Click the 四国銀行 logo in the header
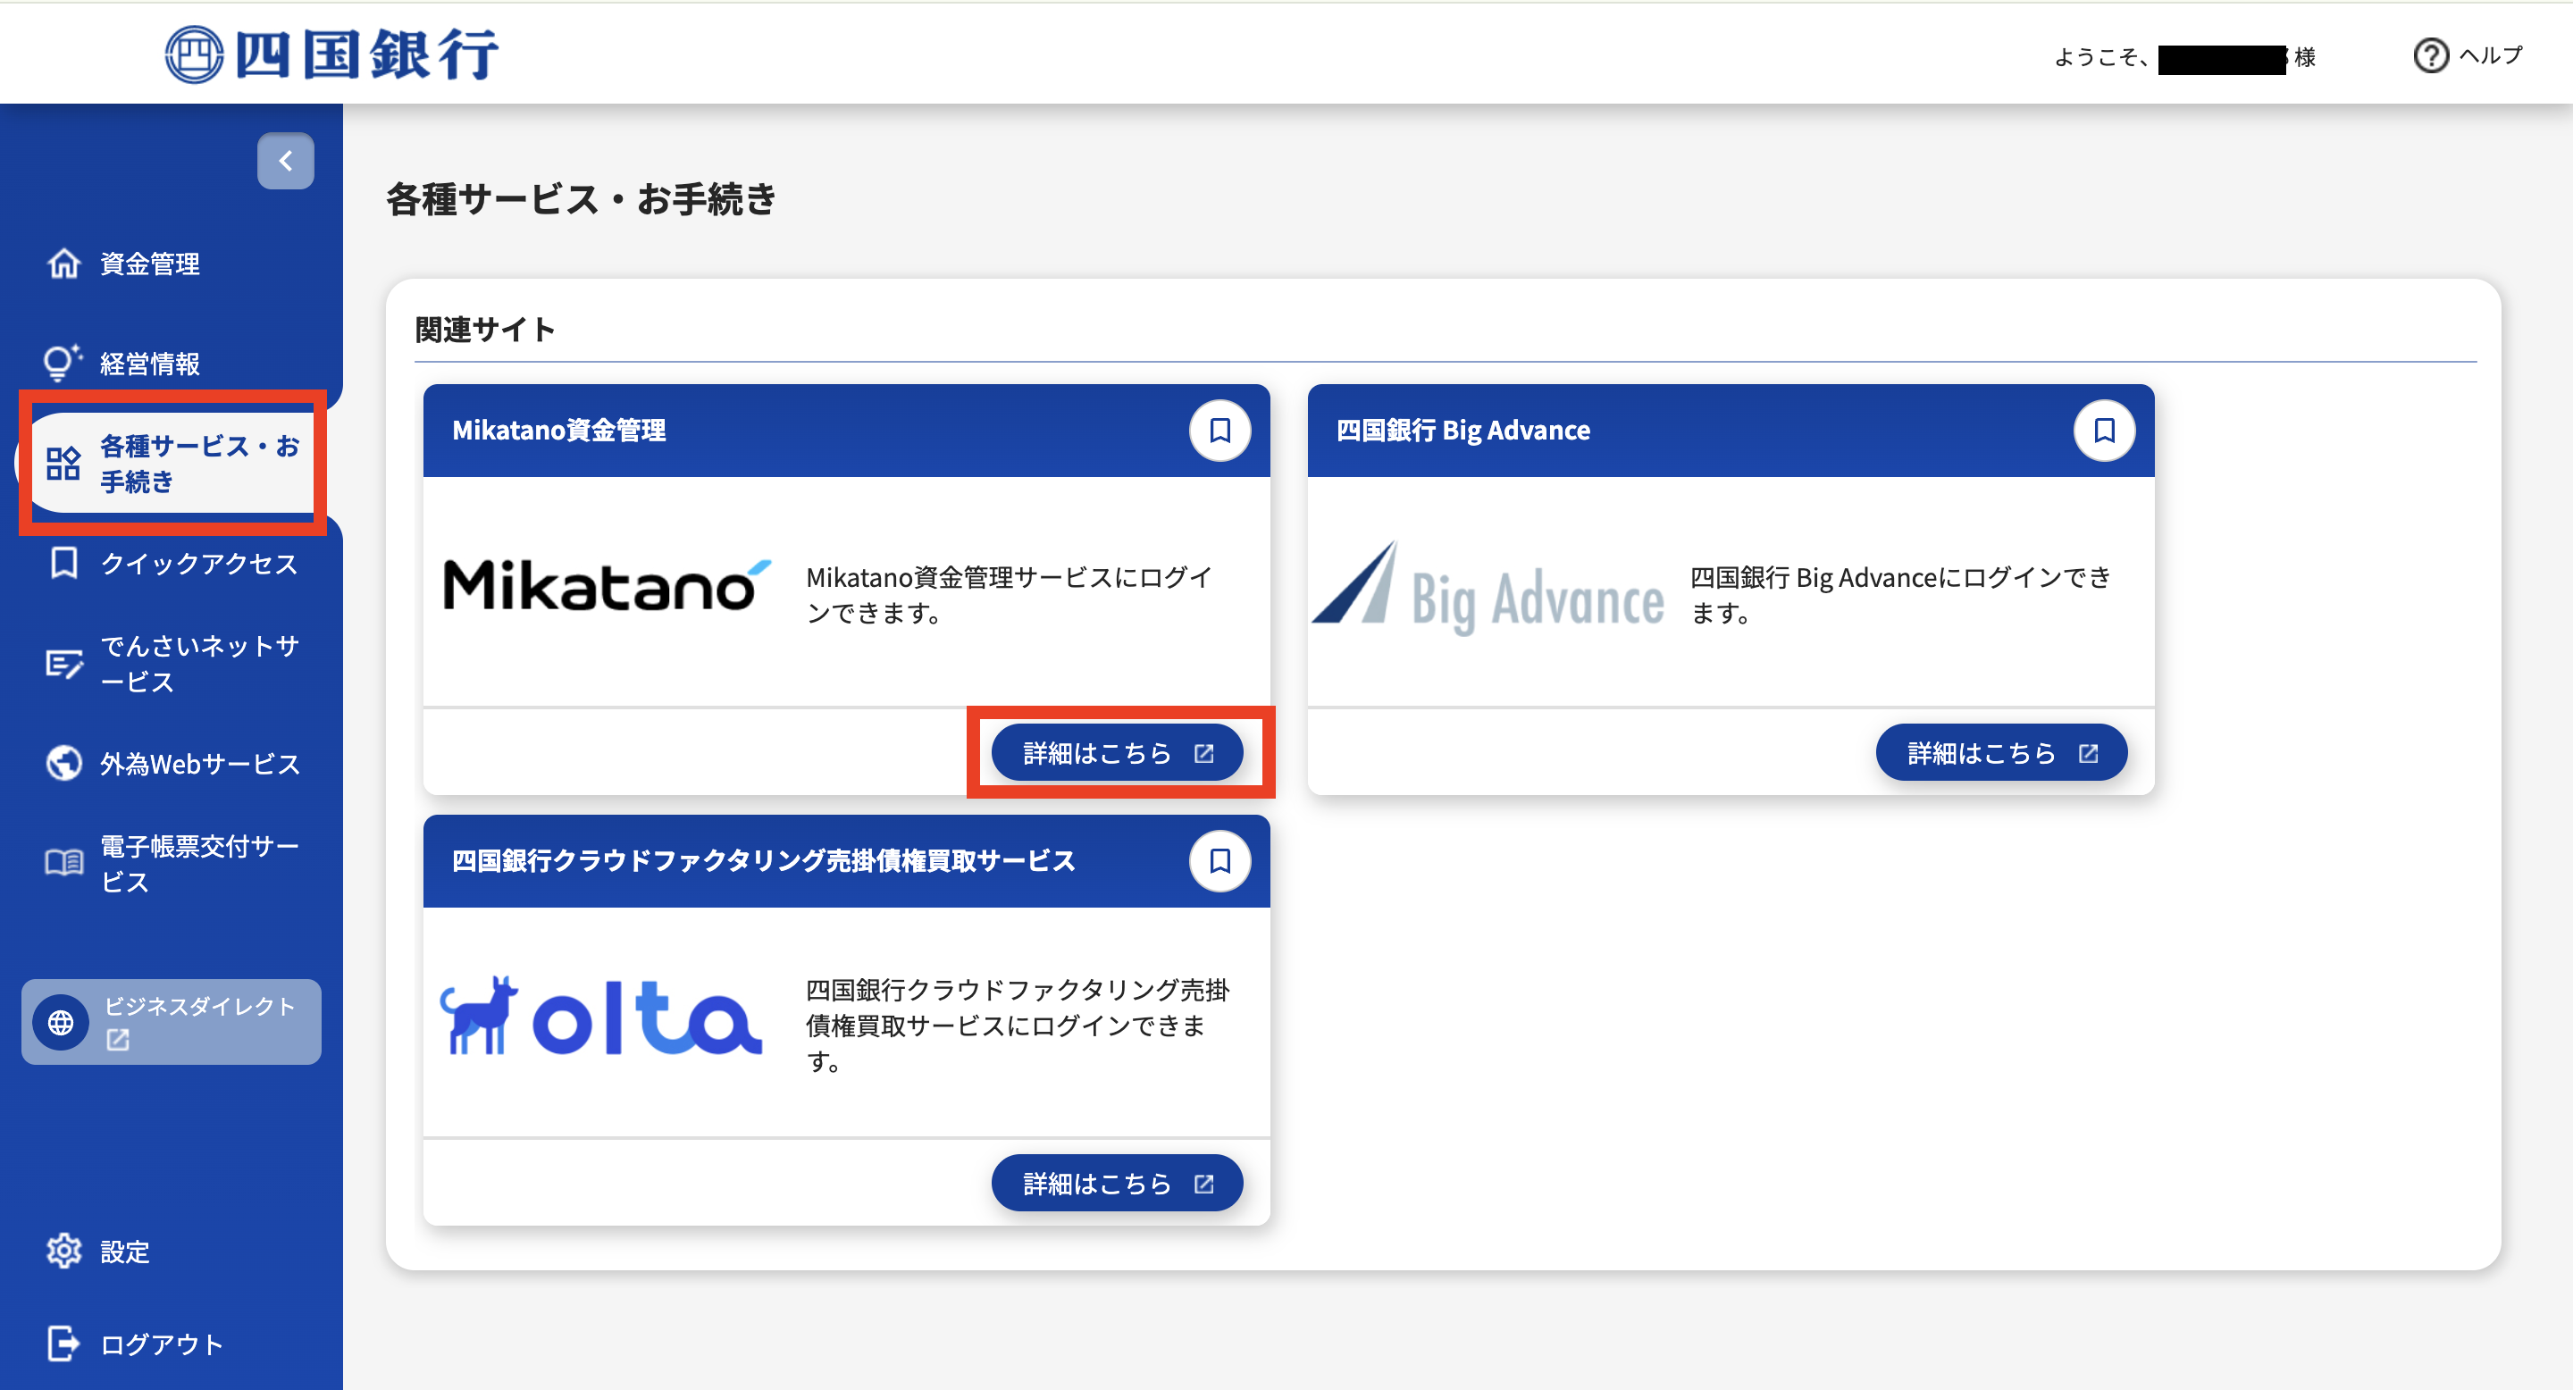The image size is (2573, 1390). coord(331,54)
